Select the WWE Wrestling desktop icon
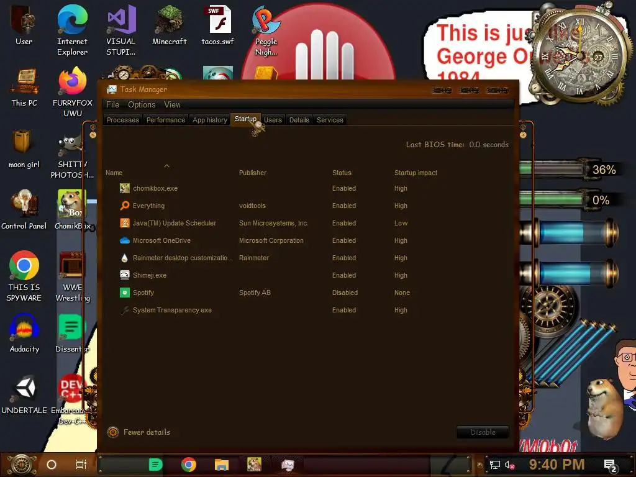 pos(71,265)
